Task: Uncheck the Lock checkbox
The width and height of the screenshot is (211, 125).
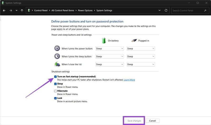Action: point(55,98)
